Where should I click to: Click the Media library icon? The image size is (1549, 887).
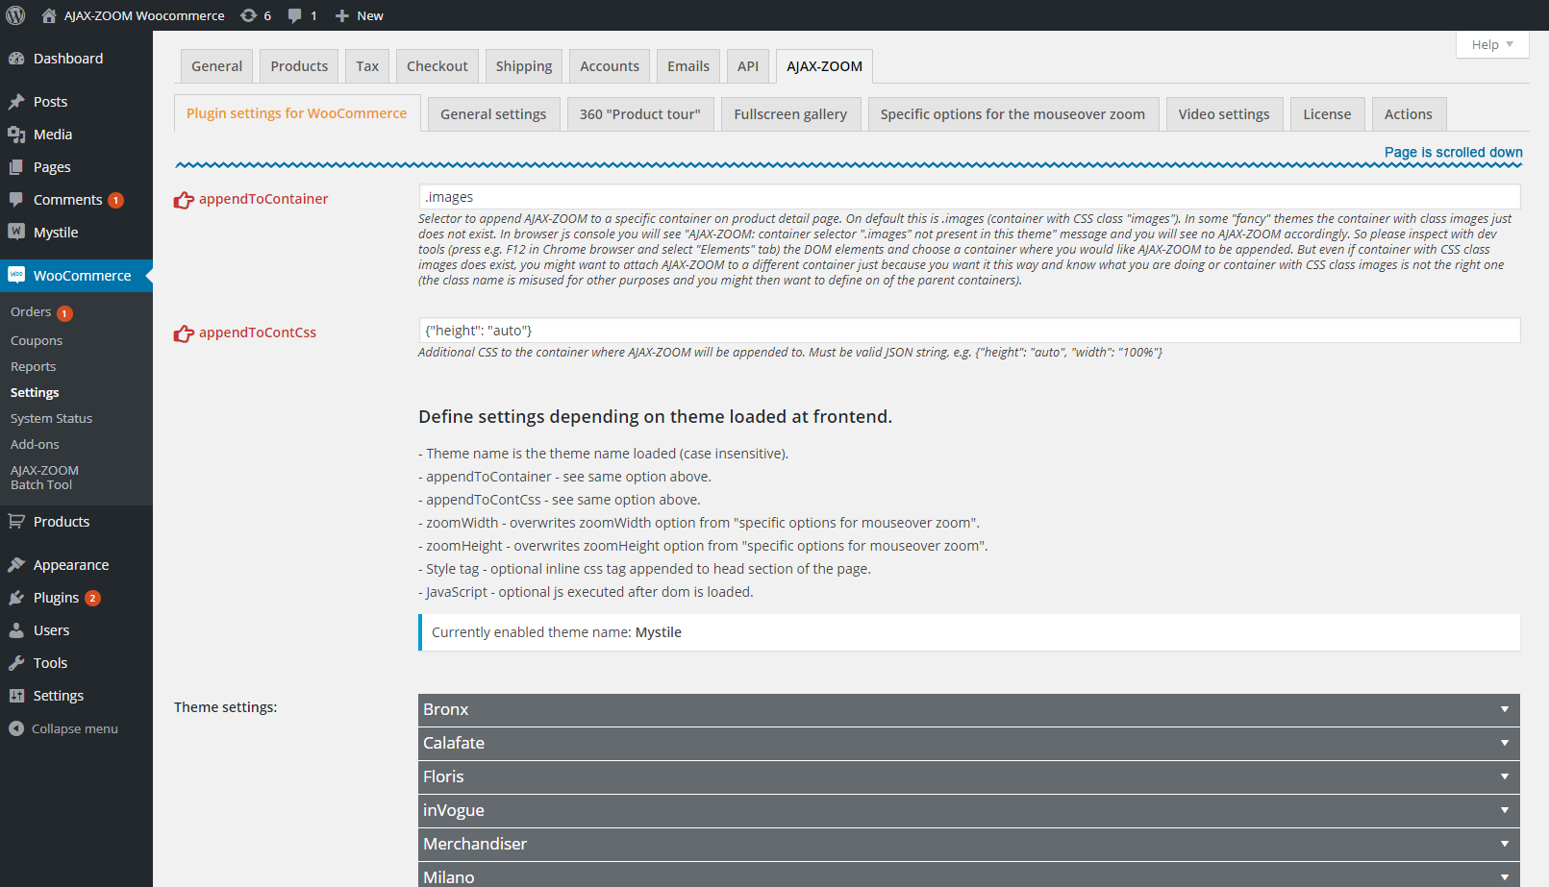point(16,135)
